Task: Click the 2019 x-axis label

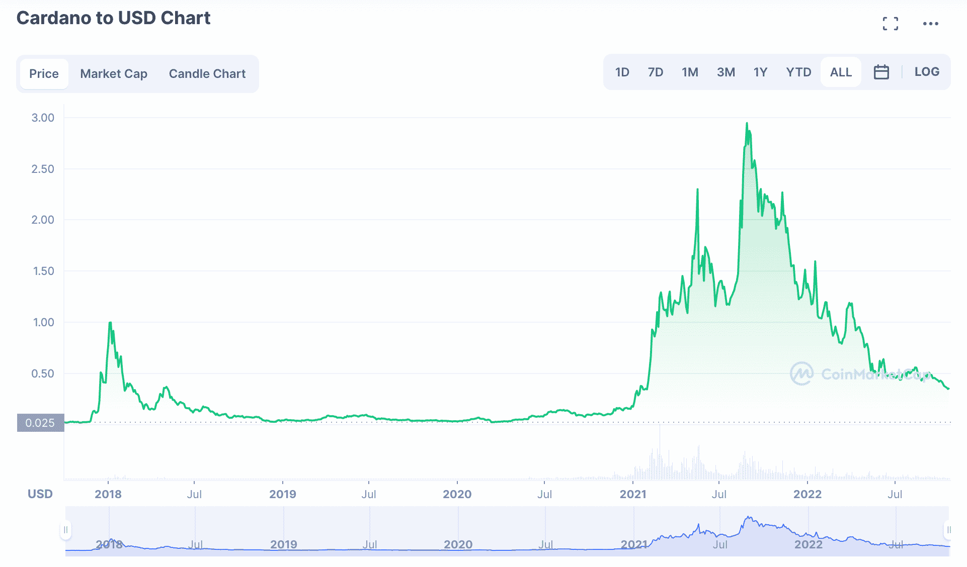Action: pos(283,494)
